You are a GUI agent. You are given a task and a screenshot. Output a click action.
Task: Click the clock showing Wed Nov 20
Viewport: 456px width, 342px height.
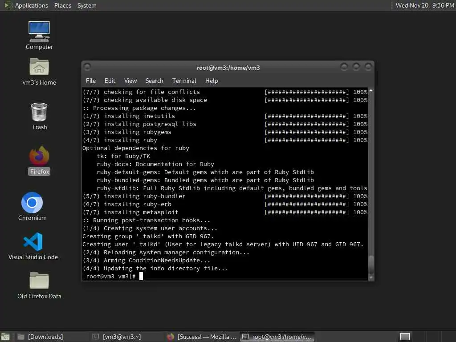(424, 5)
